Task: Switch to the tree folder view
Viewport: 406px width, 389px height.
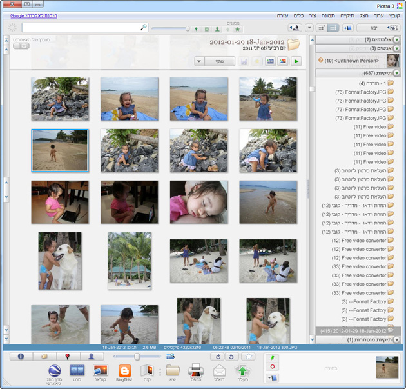Action: pyautogui.click(x=322, y=28)
